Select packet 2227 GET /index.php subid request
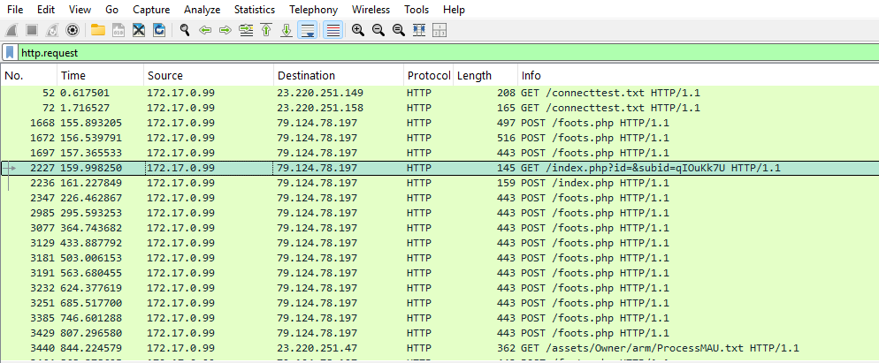 (x=439, y=168)
